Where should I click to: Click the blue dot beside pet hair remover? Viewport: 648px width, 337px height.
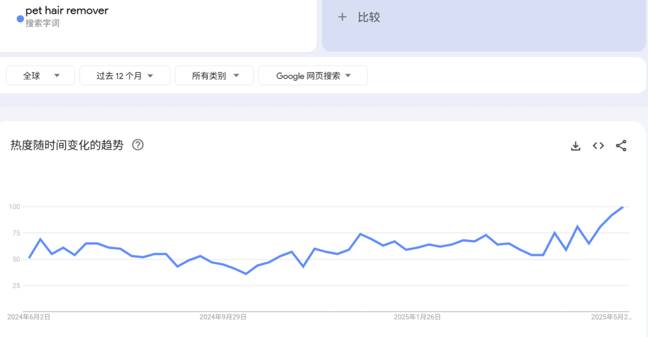pyautogui.click(x=20, y=19)
